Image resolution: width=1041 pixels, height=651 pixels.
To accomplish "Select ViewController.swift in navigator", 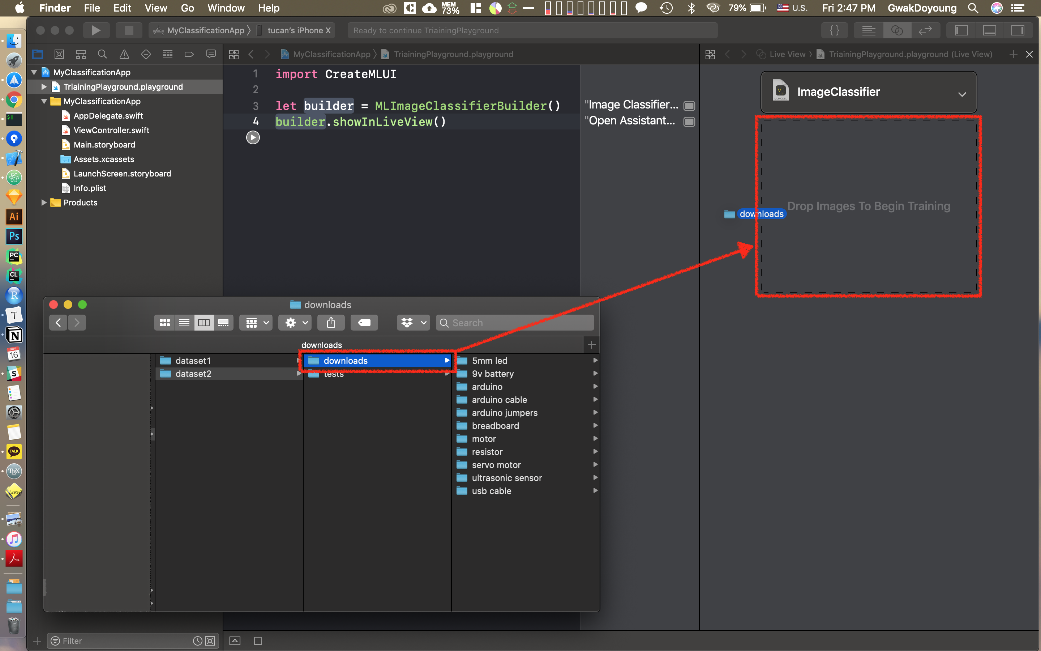I will [111, 130].
